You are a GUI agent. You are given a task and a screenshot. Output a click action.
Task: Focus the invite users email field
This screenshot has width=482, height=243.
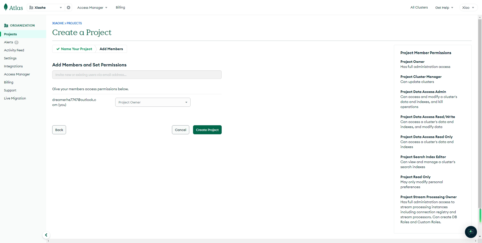(137, 75)
